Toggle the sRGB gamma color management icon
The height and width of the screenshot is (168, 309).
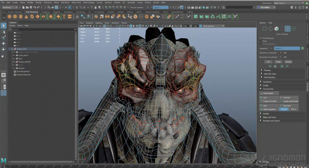(201, 26)
